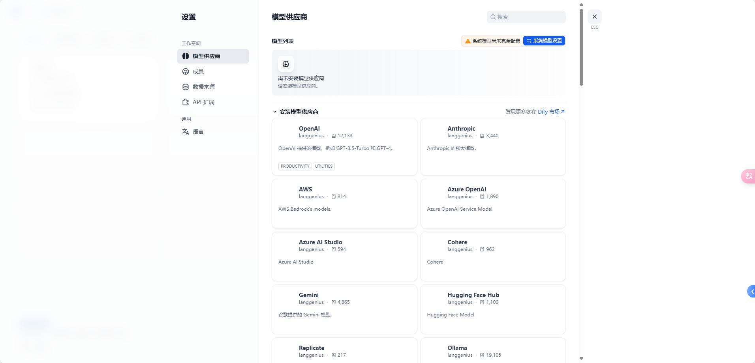The height and width of the screenshot is (363, 755).
Task: Click the search magnifier icon
Action: [x=493, y=17]
